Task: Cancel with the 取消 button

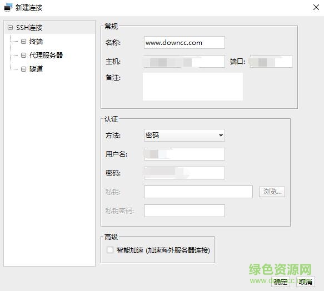Action: coord(306,282)
